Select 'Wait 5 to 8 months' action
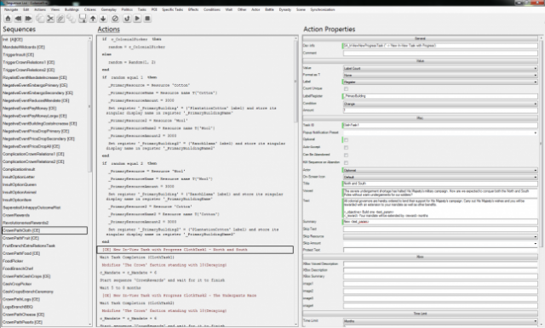 (120, 288)
